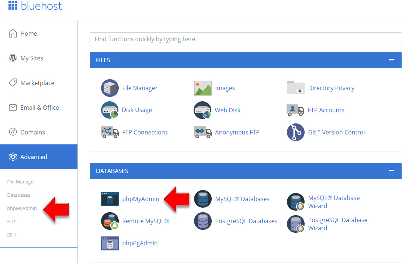Open the PostgreSQL Databases icon
This screenshot has height=263, width=402.
point(203,221)
